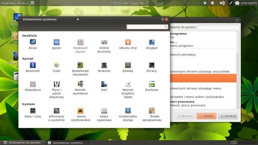Open Online Accounts settings
This screenshot has width=258, height=145.
(104, 46)
